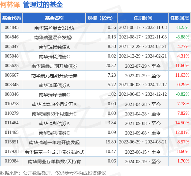Select fund code 005625
The height and width of the screenshot is (176, 191).
pos(12,65)
